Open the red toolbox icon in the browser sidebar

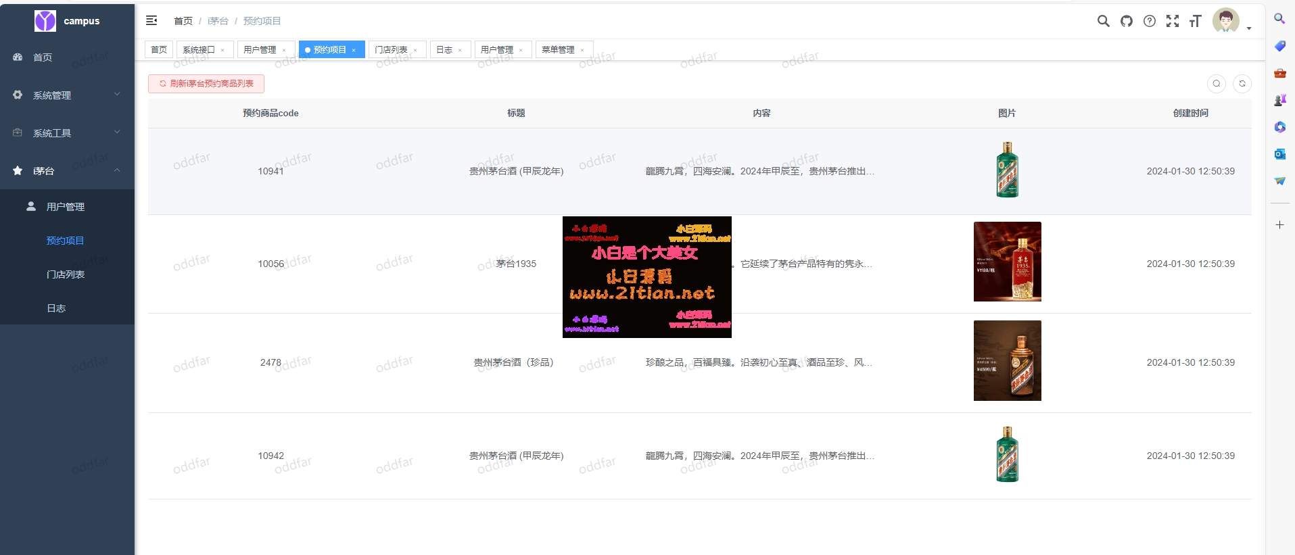click(x=1279, y=73)
